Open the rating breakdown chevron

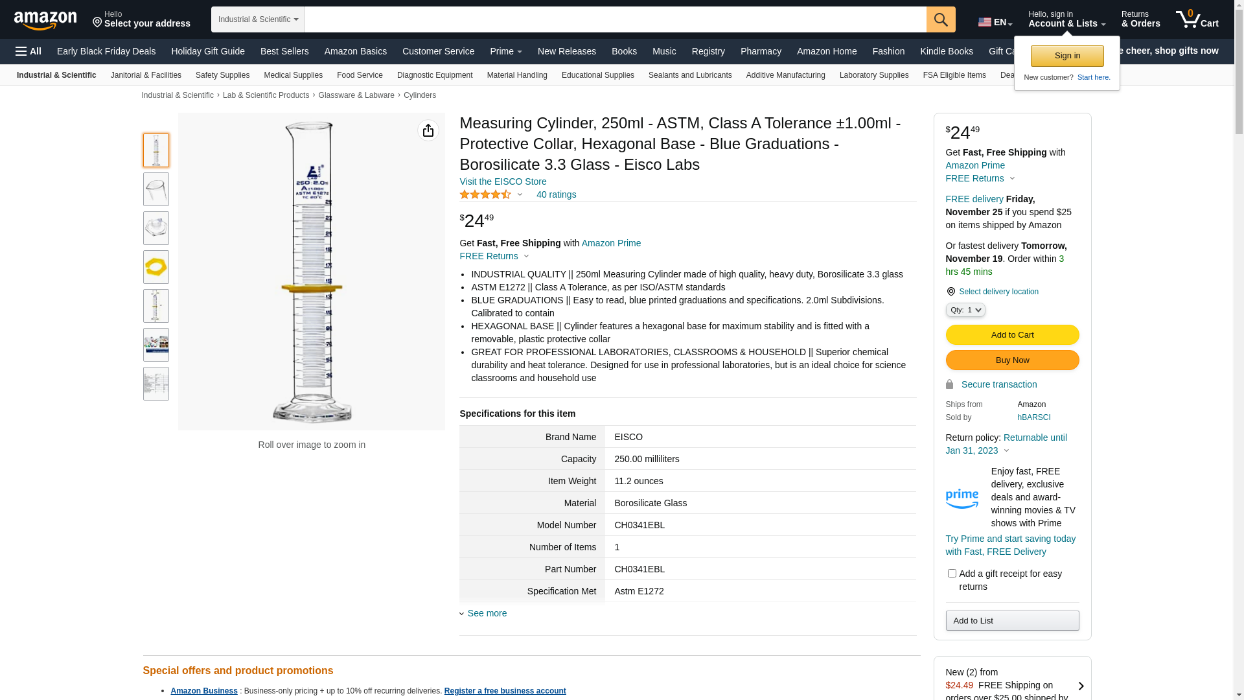click(x=520, y=194)
